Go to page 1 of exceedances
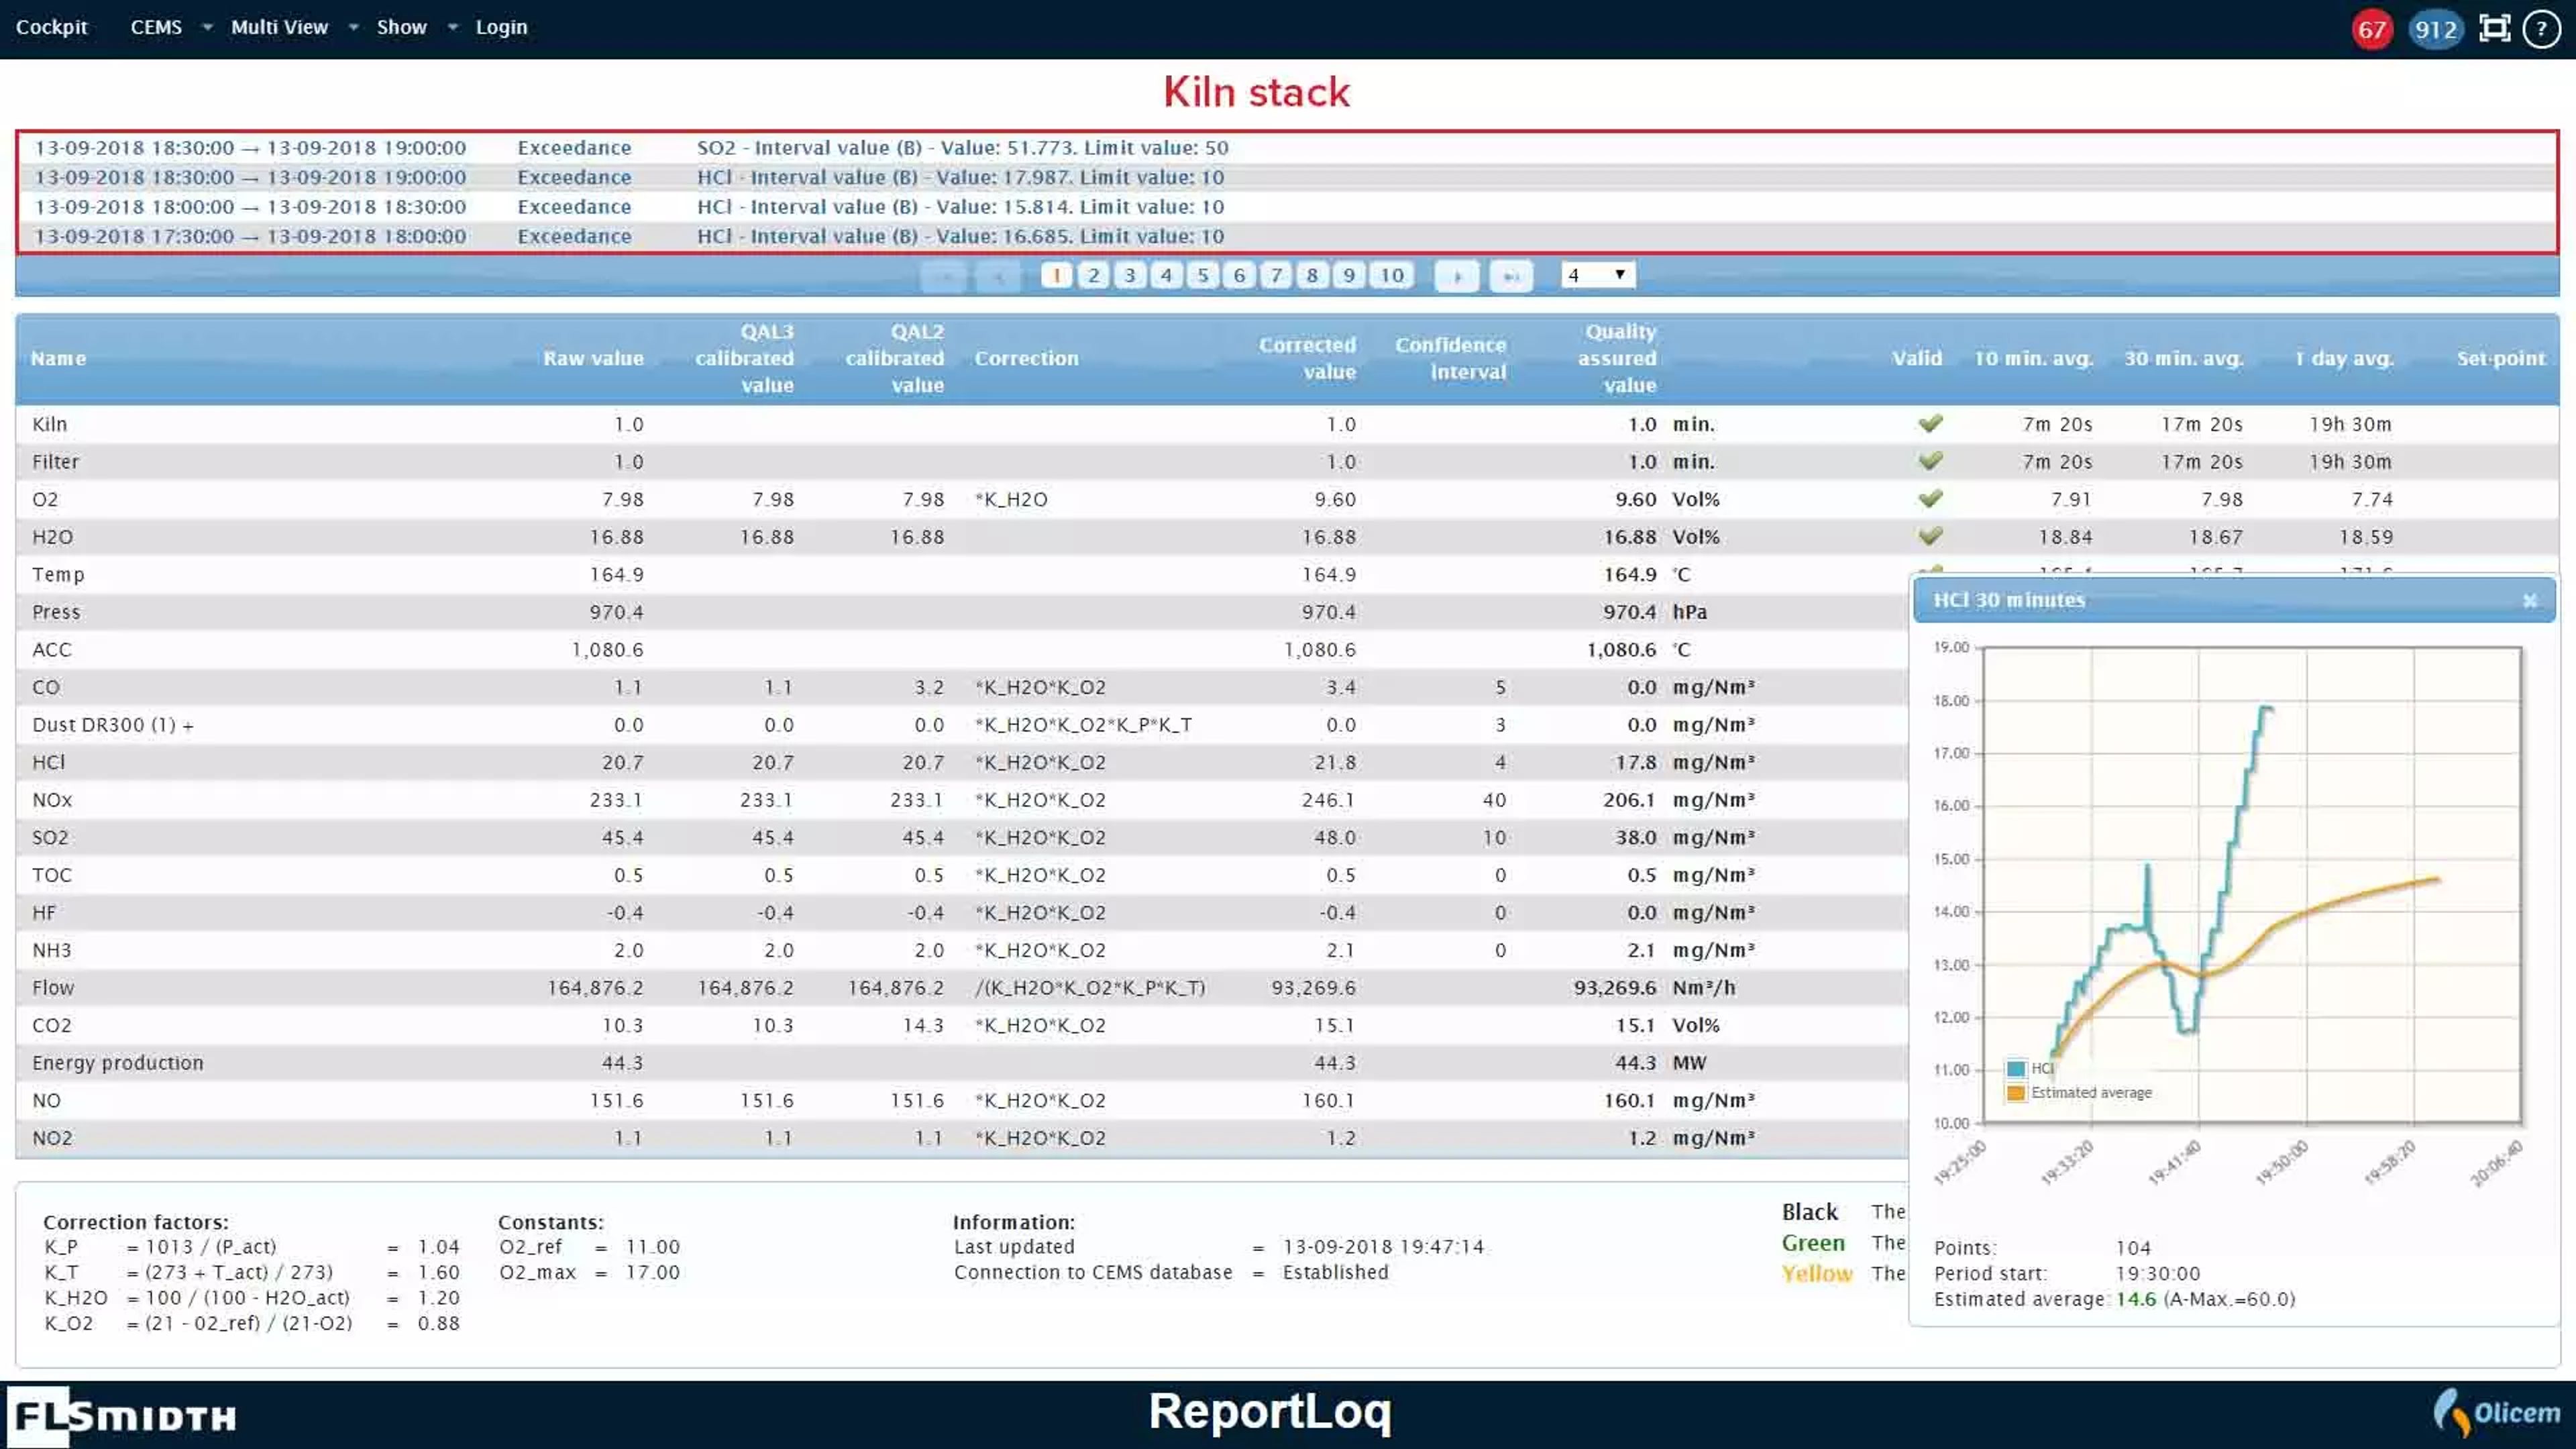 point(1056,275)
